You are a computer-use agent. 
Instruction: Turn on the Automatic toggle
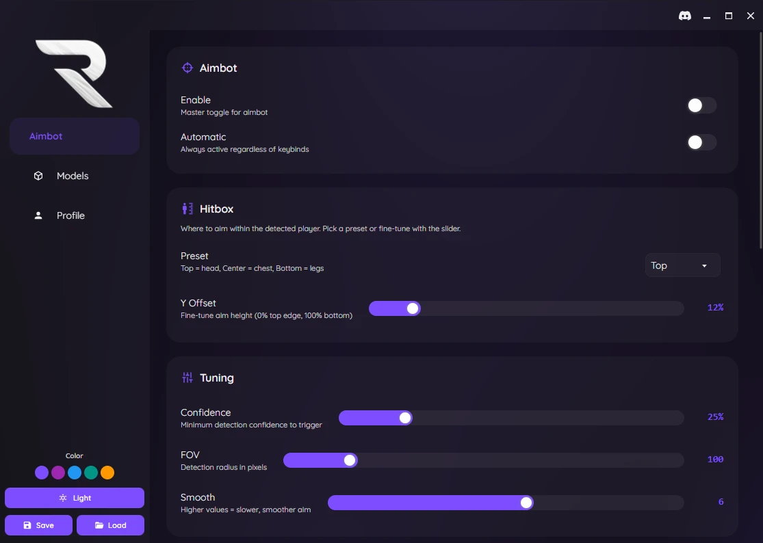coord(701,142)
